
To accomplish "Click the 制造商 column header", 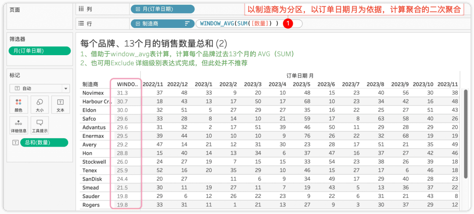I will (90, 84).
